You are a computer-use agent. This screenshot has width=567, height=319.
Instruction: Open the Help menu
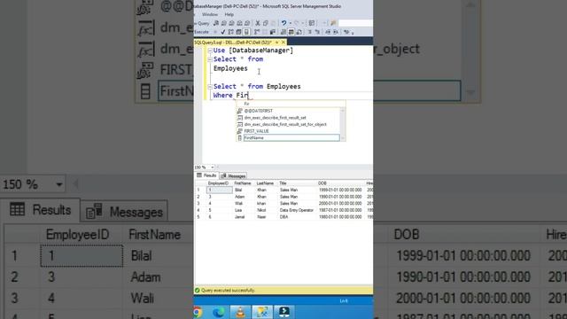[229, 14]
